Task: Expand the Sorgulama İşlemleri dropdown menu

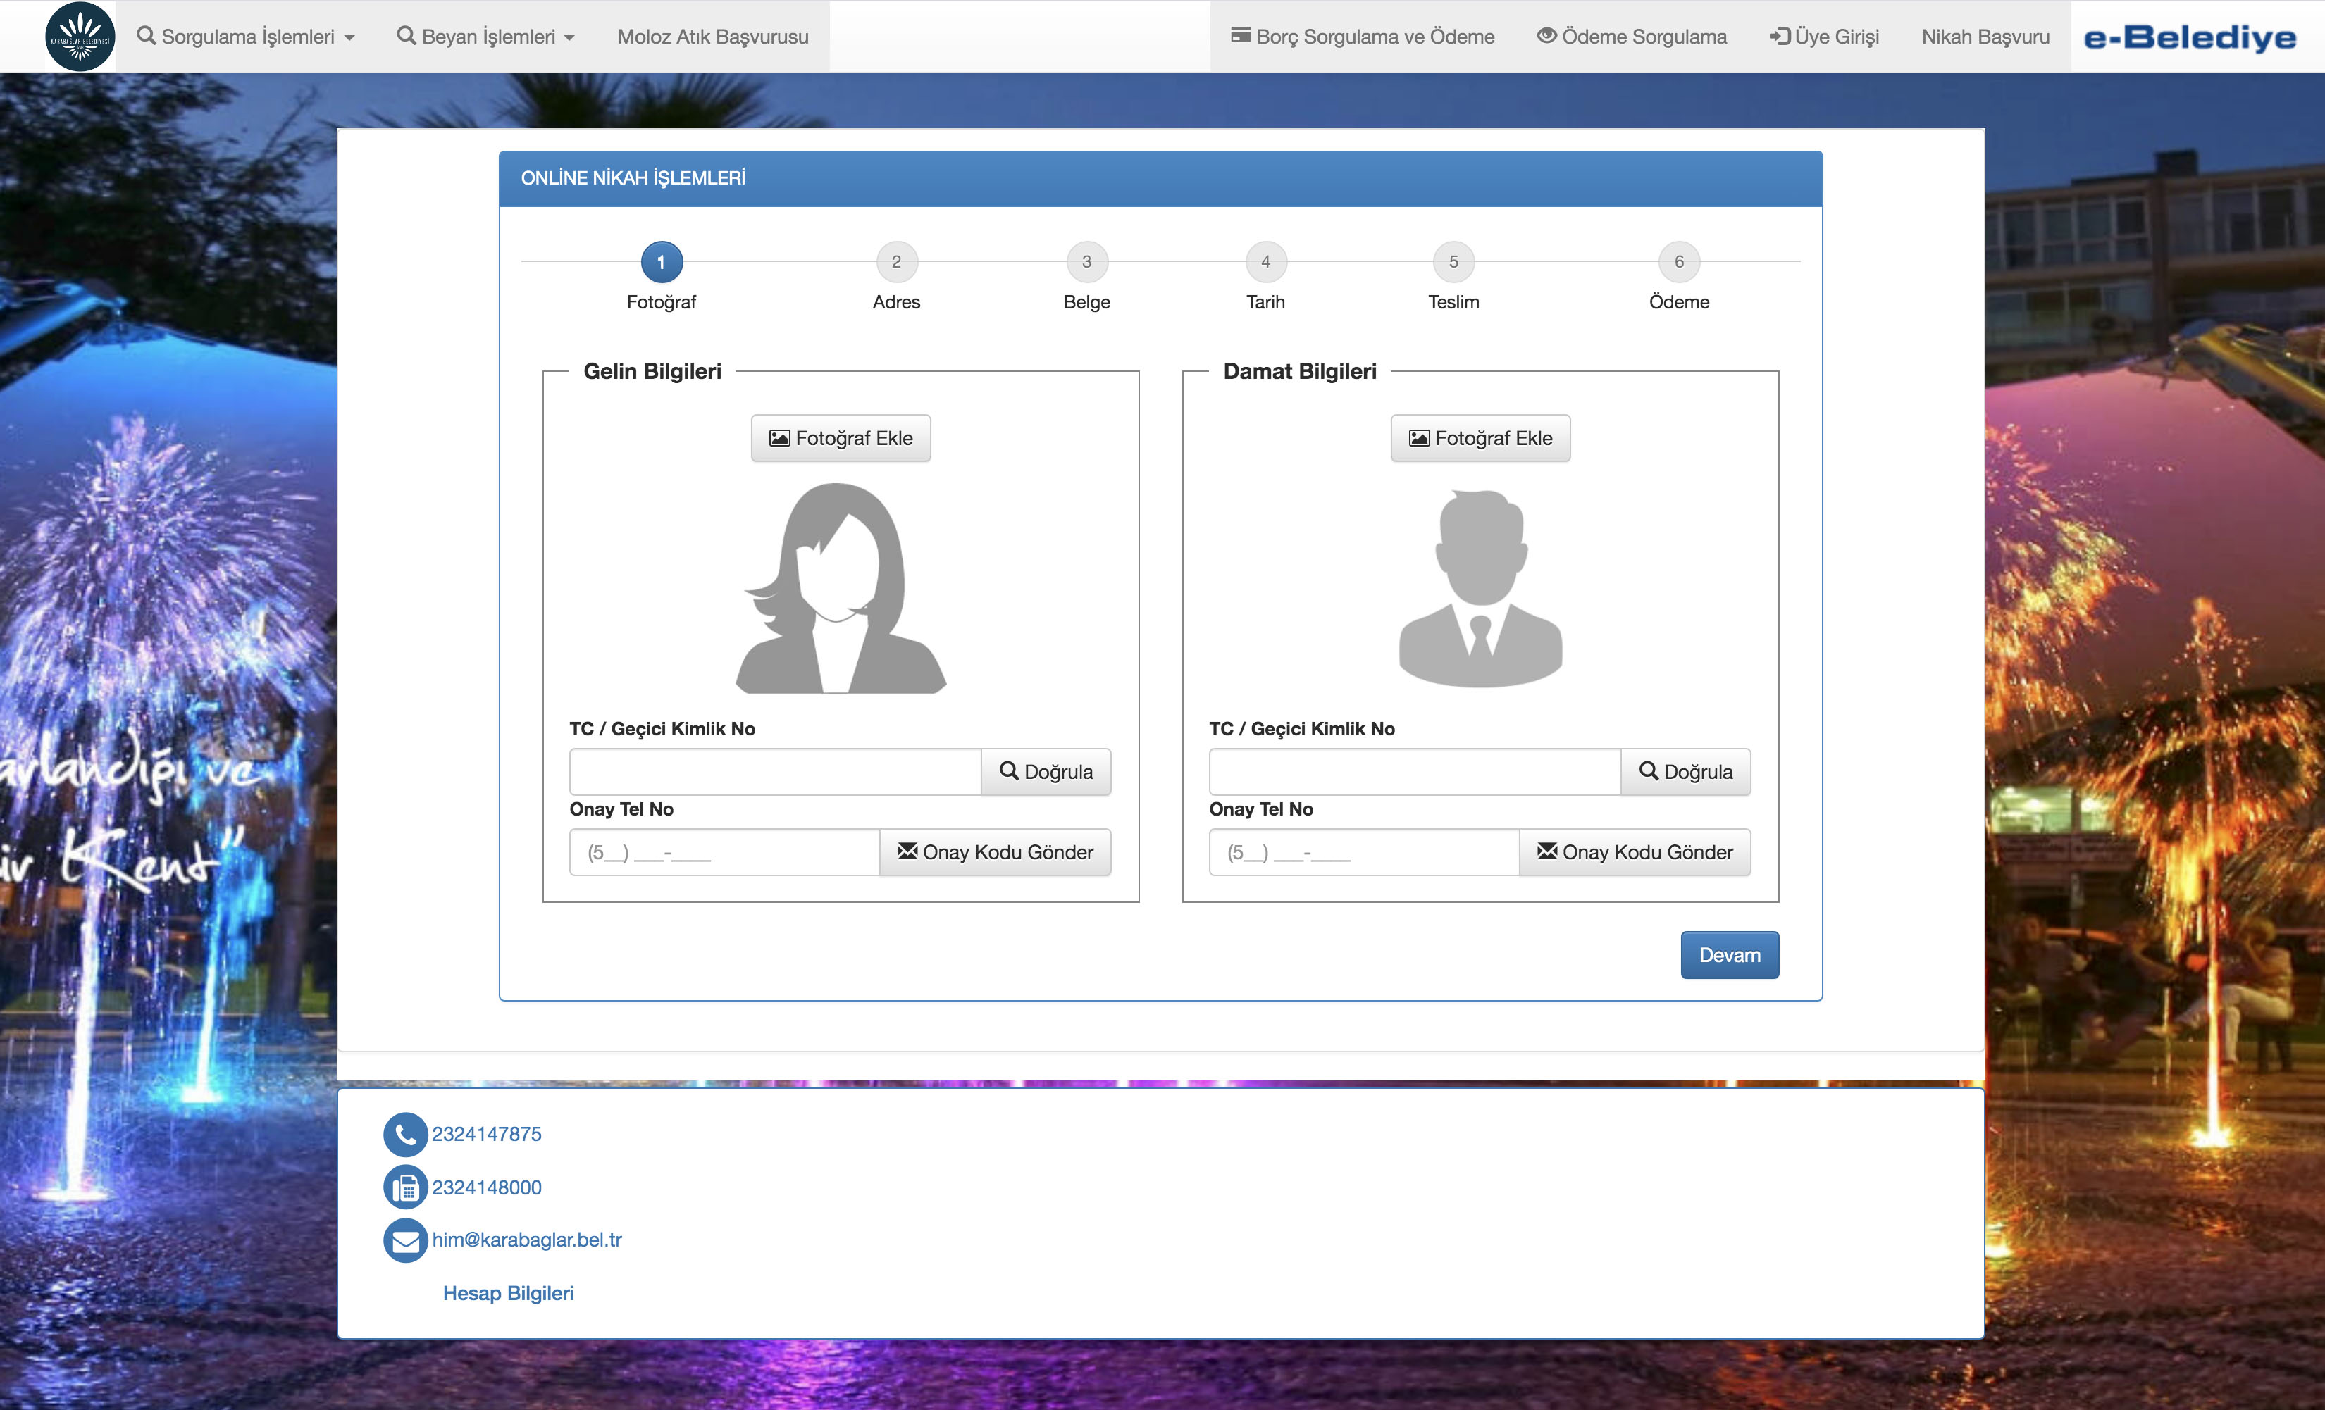Action: click(x=247, y=37)
